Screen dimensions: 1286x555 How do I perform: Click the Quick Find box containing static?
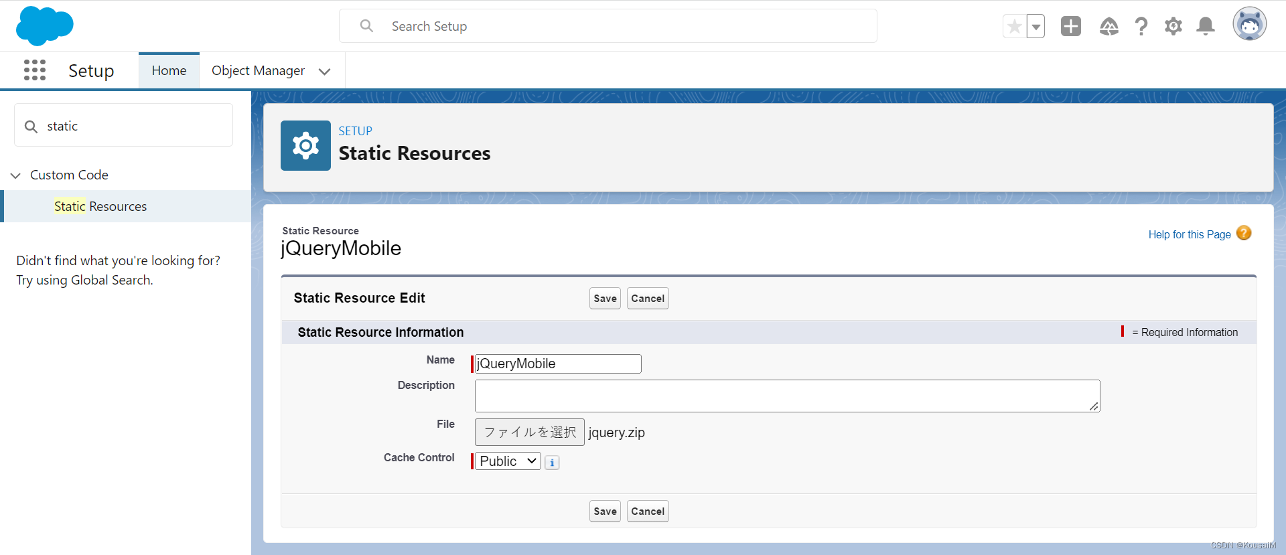(x=124, y=125)
